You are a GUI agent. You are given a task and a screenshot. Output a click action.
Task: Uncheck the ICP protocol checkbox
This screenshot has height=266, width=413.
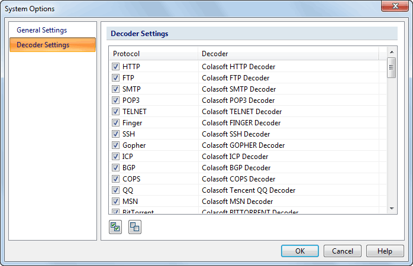[x=115, y=156]
